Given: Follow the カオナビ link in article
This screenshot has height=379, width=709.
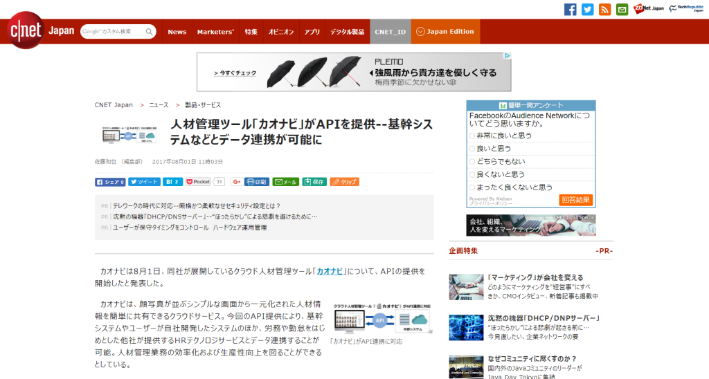Looking at the screenshot, I should 330,272.
